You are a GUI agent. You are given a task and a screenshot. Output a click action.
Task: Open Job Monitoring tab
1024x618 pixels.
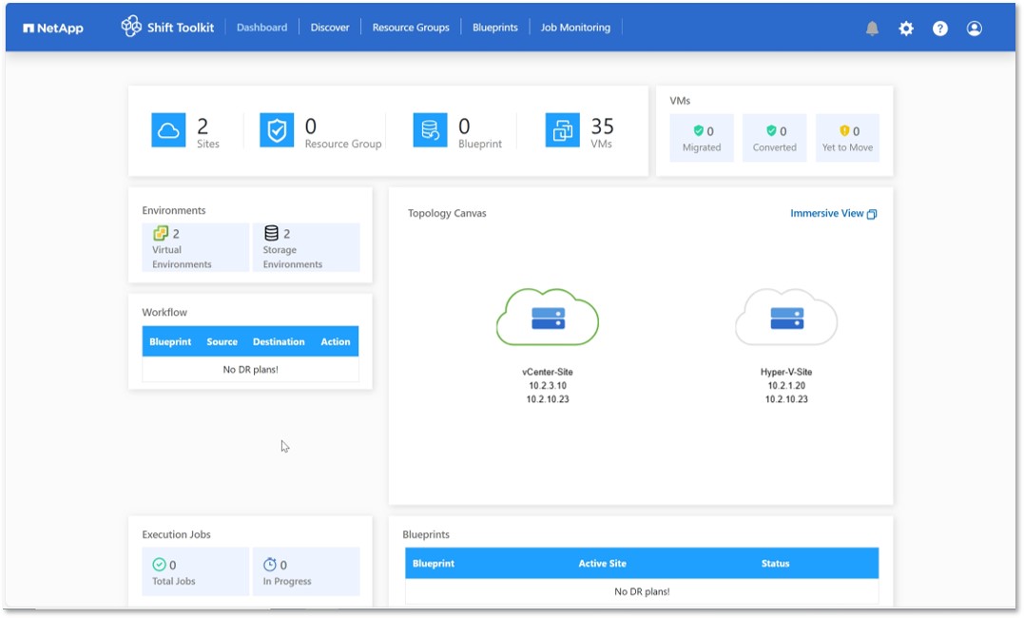[575, 28]
